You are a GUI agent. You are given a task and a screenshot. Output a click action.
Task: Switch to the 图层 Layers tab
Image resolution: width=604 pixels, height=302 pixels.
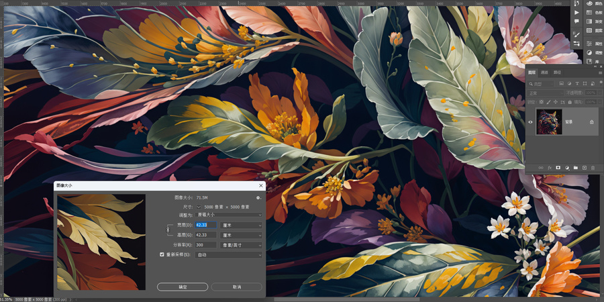(532, 72)
